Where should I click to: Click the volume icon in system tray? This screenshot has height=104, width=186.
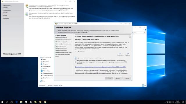point(170,102)
